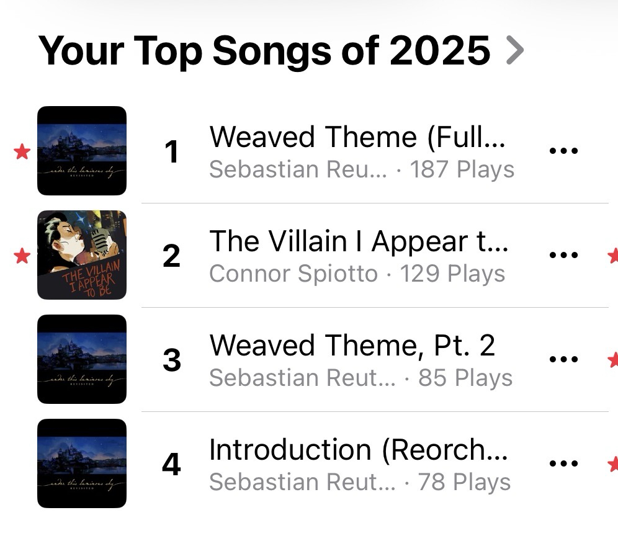Open the Your Top Songs of 2025 heading
Screen dimensions: 618x541
pos(264,50)
